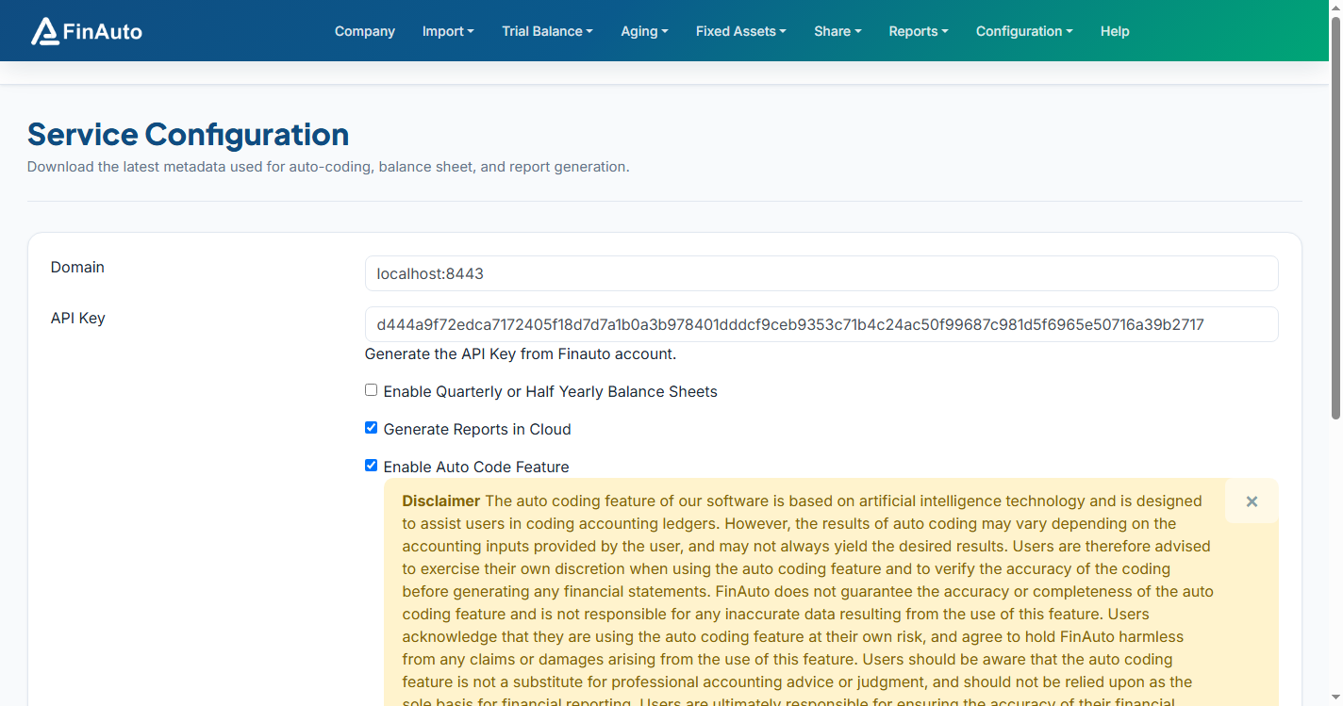Disable the Auto Code Feature checkbox
Image resolution: width=1343 pixels, height=706 pixels.
click(371, 466)
